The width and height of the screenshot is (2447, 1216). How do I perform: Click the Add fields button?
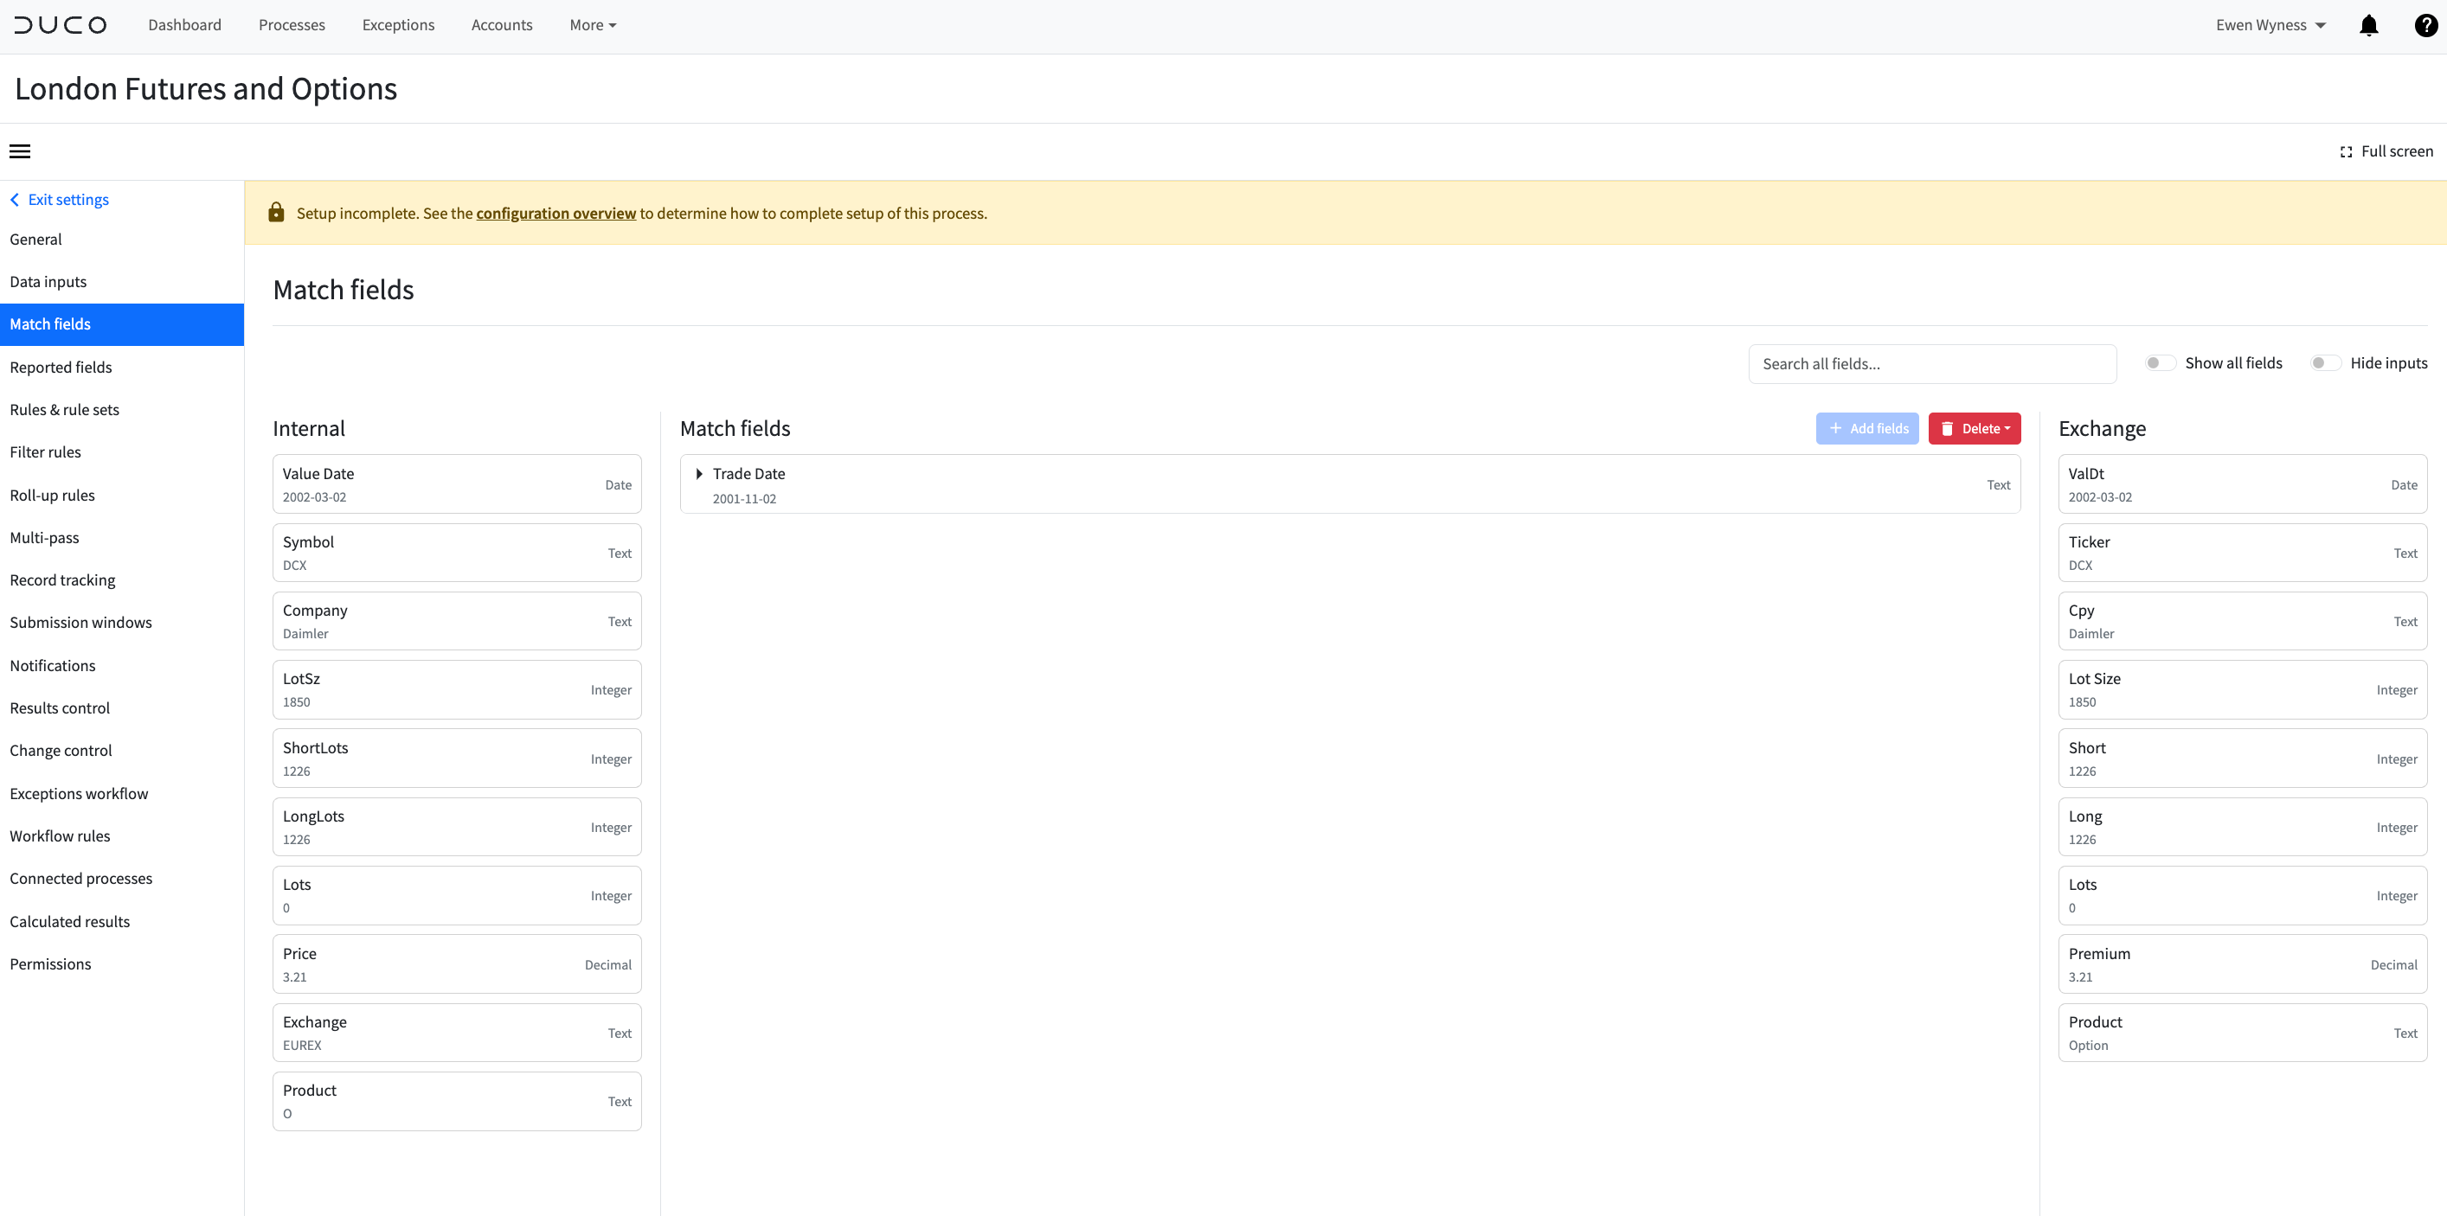(1866, 428)
